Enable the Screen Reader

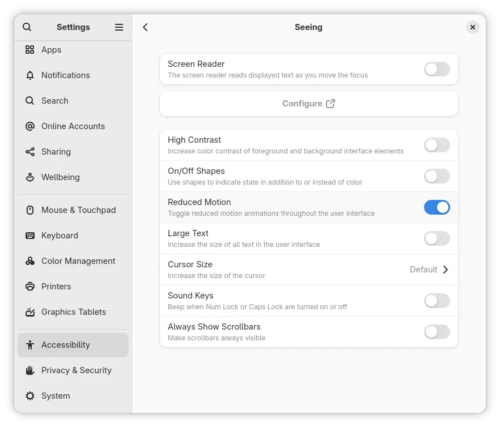click(x=437, y=69)
